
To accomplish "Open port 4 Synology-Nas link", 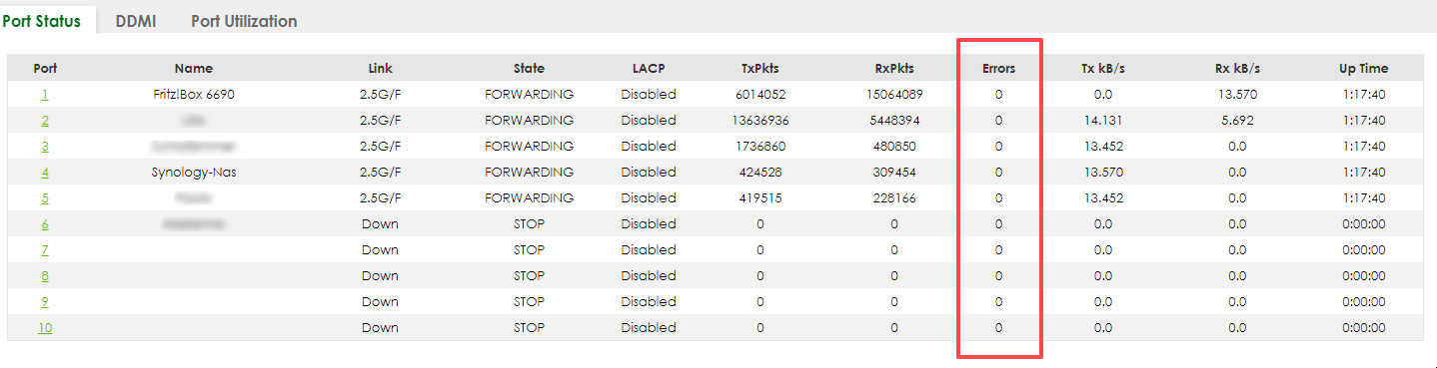I will click(x=45, y=173).
